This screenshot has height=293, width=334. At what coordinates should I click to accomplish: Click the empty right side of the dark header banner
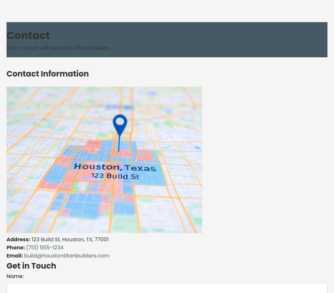tap(261, 39)
